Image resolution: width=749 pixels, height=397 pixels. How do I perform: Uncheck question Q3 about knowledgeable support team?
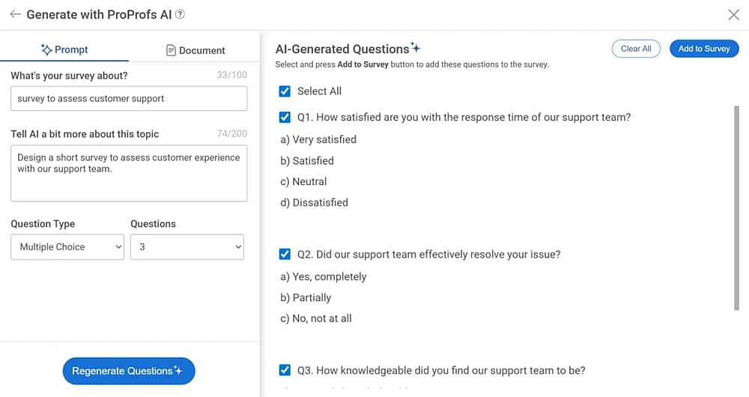pos(285,370)
